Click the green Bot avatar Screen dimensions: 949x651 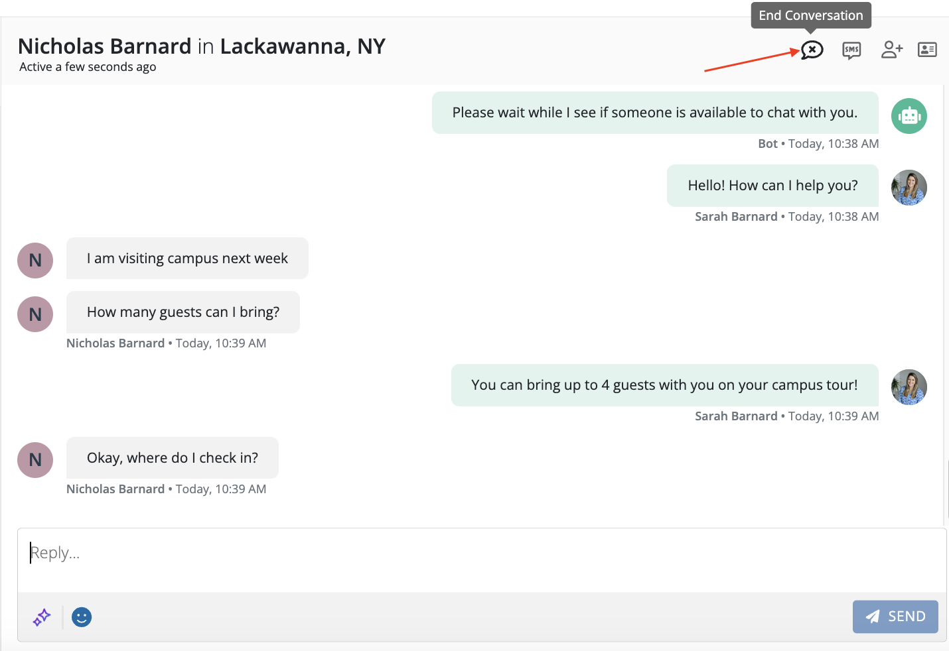[x=909, y=116]
